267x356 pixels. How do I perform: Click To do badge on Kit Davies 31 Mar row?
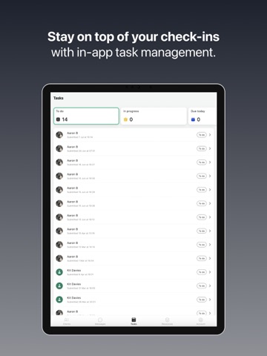202,286
